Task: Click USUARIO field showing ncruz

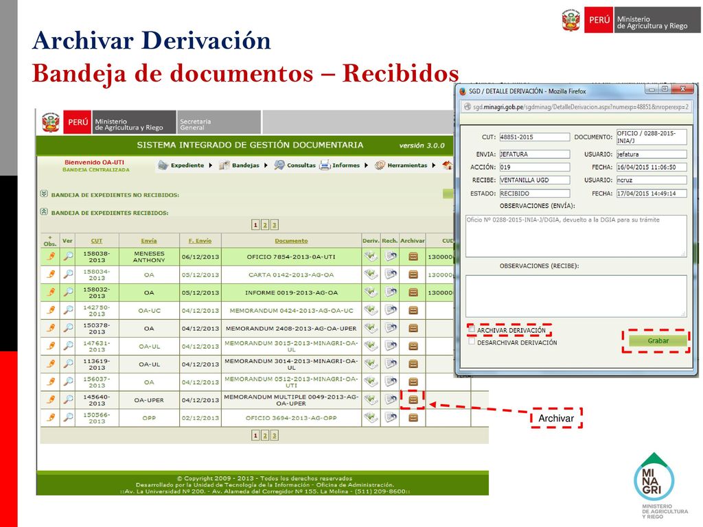Action: pos(652,180)
